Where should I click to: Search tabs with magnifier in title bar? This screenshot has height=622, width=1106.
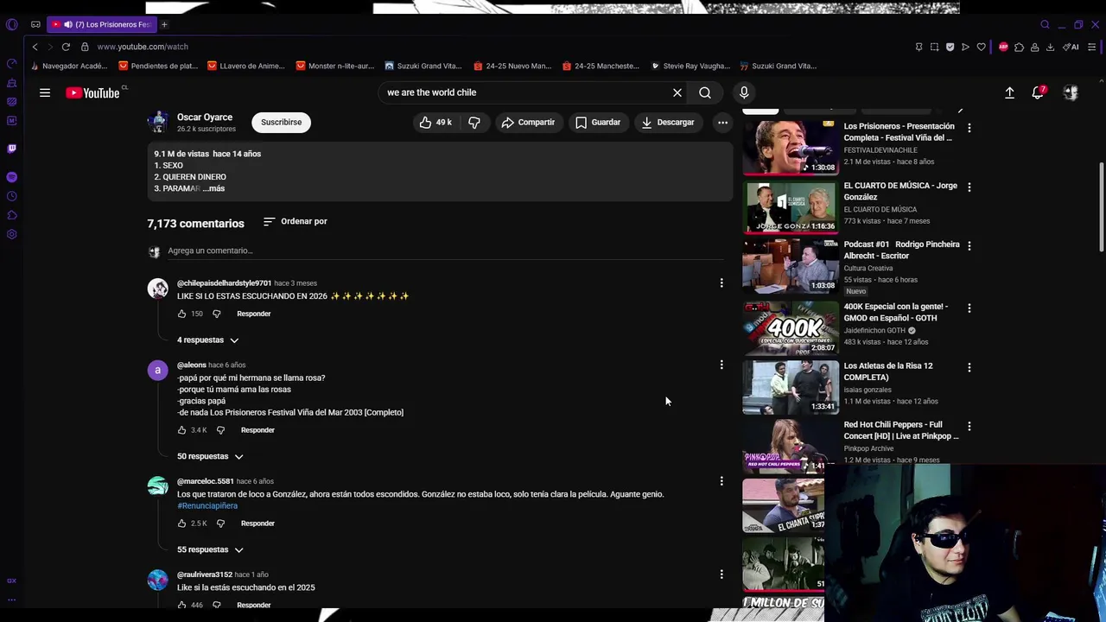coord(1045,24)
